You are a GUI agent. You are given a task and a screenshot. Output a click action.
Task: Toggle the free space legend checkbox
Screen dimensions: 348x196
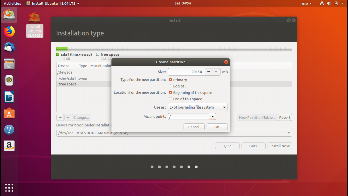[x=98, y=54]
